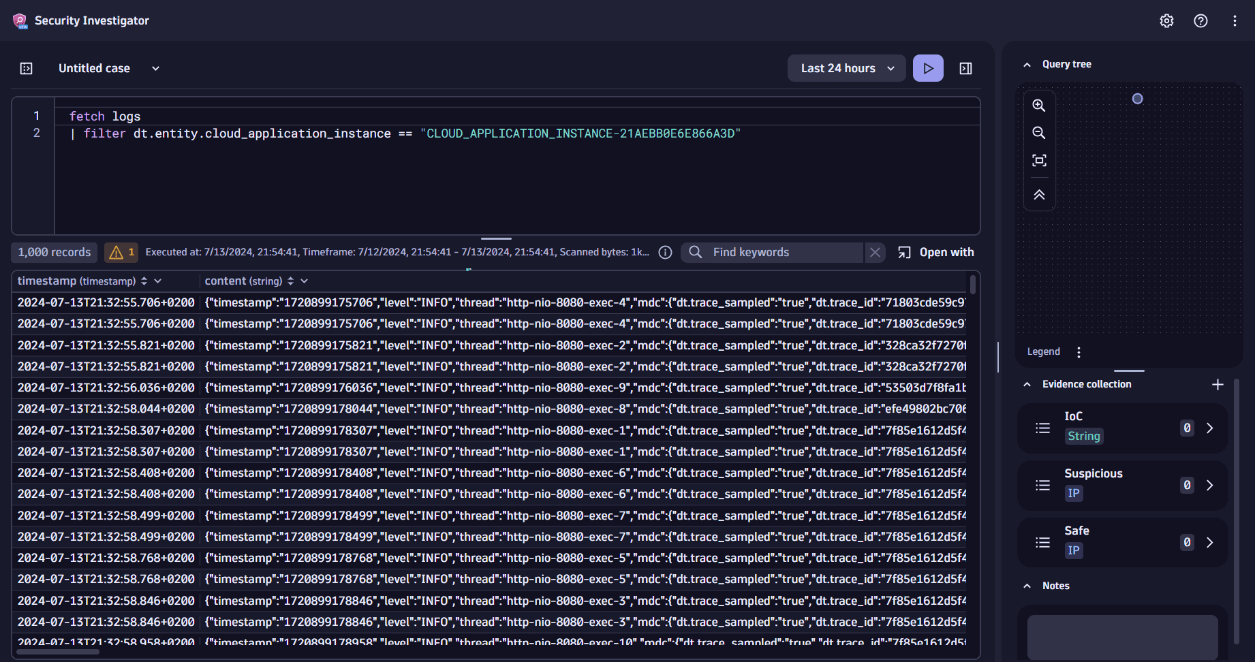Add a new evidence collection with plus
The height and width of the screenshot is (662, 1255).
[x=1218, y=385]
